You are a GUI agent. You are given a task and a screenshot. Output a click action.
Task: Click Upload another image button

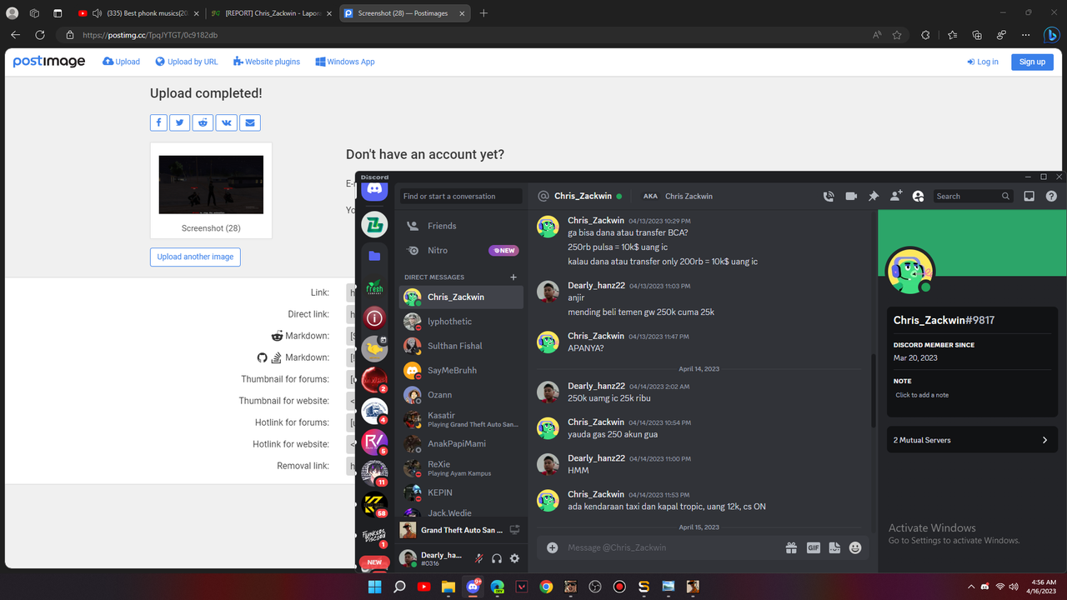point(195,257)
